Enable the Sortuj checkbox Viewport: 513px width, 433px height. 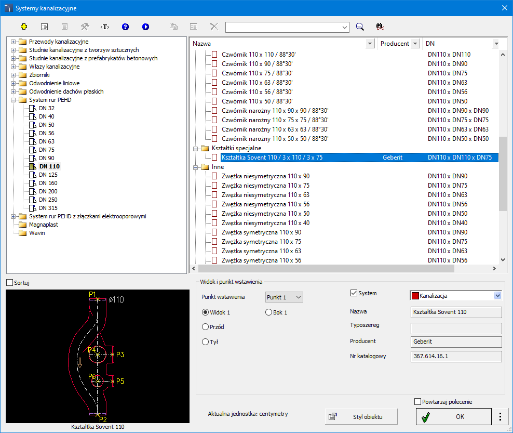(x=9, y=283)
